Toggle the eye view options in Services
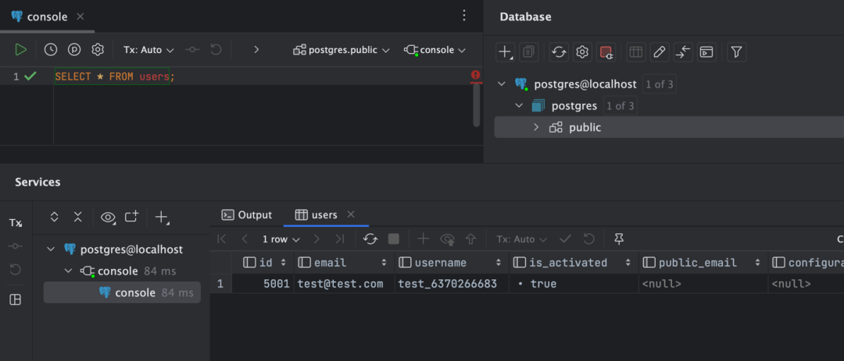The height and width of the screenshot is (361, 844). coord(108,217)
